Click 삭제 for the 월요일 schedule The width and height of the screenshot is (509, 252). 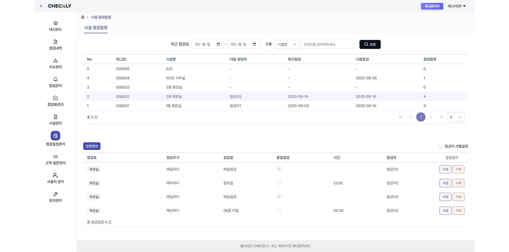[x=458, y=183]
